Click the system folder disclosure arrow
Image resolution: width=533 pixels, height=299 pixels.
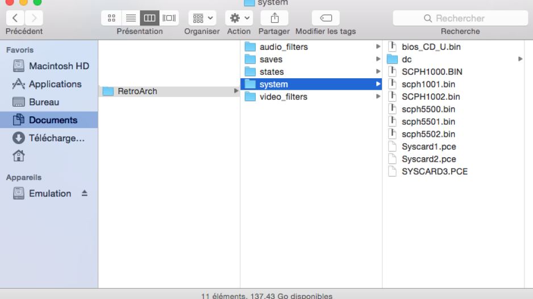378,84
